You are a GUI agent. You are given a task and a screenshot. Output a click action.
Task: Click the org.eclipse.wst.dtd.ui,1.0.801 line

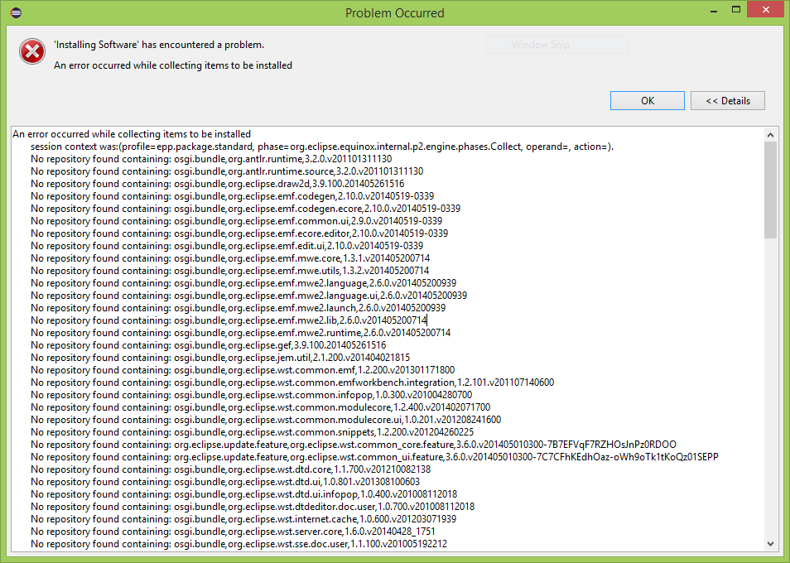pos(225,482)
